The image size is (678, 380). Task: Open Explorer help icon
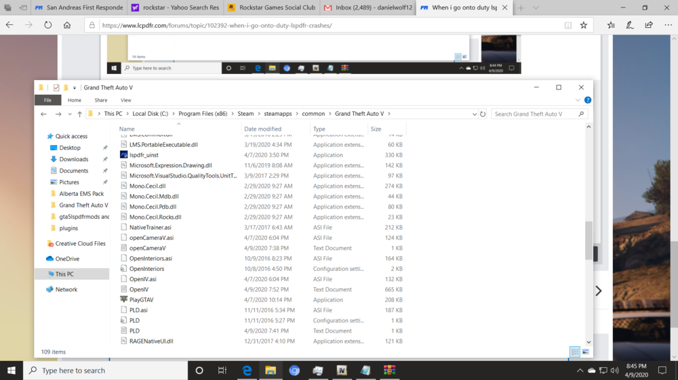click(588, 100)
